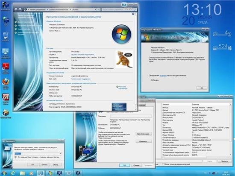This screenshot has height=176, width=235.
Task: Open Help icon in the System window
Action: click(x=133, y=14)
